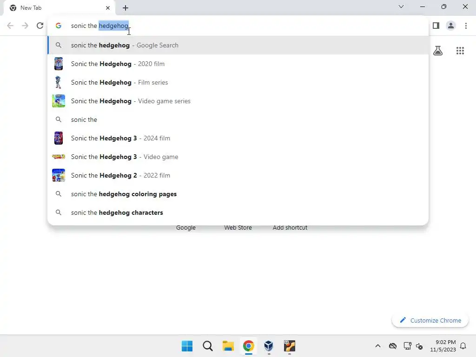Click the 2022 film poster thumbnail
This screenshot has height=357, width=476.
click(x=59, y=175)
